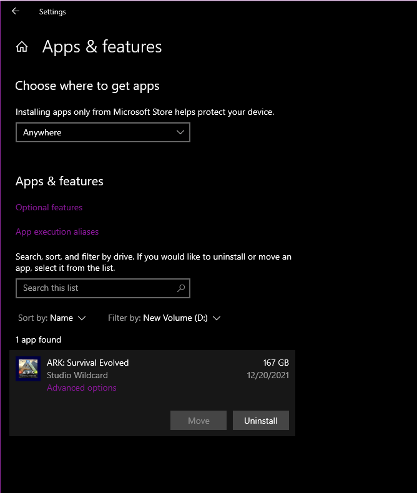The image size is (417, 493).
Task: Change Sort by Name option
Action: 52,318
